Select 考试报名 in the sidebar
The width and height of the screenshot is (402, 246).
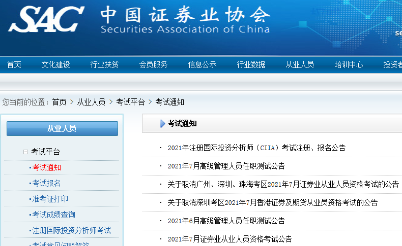46,183
